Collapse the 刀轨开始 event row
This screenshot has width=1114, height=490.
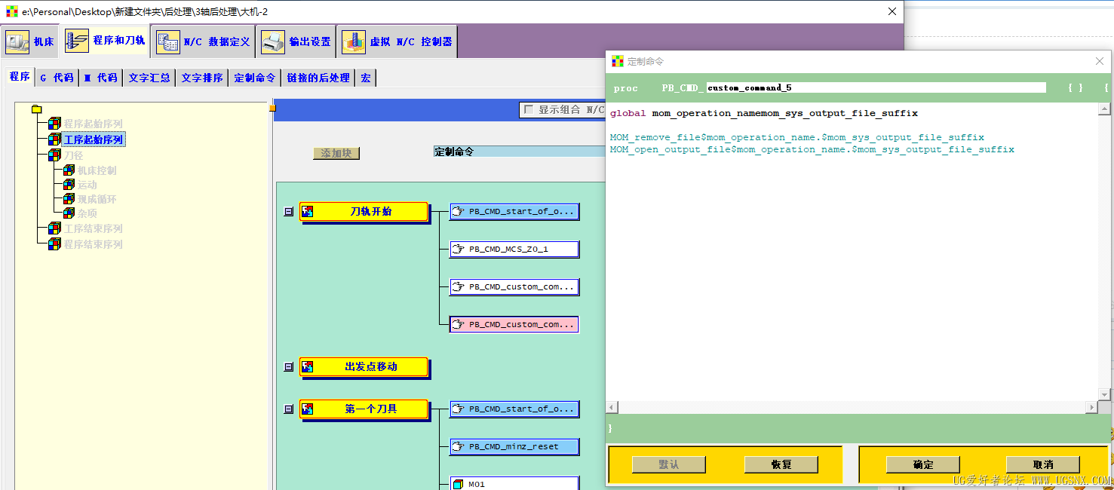pos(288,212)
